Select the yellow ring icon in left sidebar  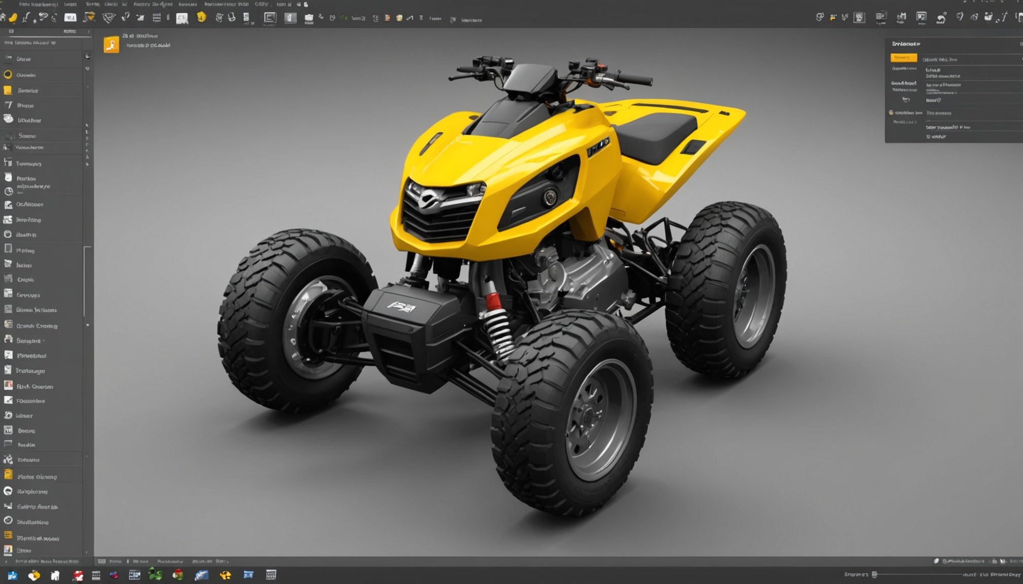8,75
